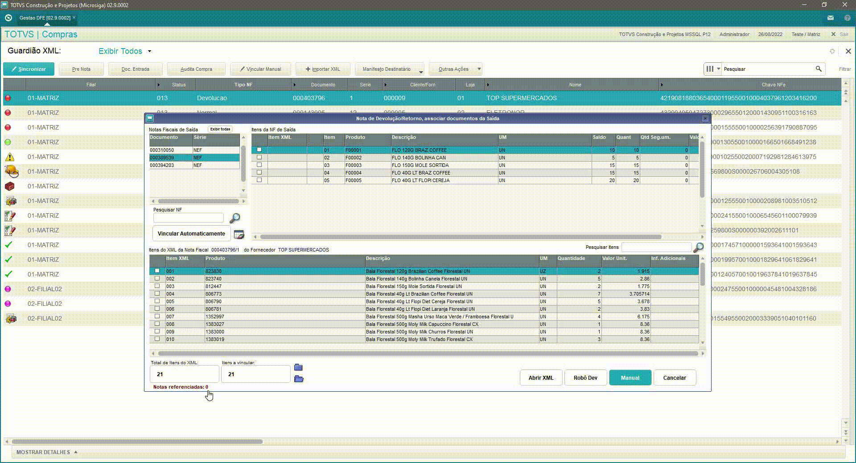Viewport: 856px width, 463px height.
Task: Click the first green checkmark status icon
Action: (x=8, y=245)
